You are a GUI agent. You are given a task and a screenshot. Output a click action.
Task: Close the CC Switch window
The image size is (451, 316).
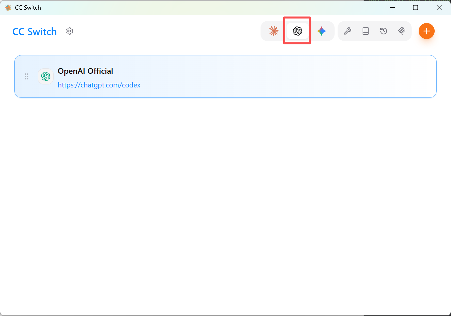pyautogui.click(x=439, y=7)
